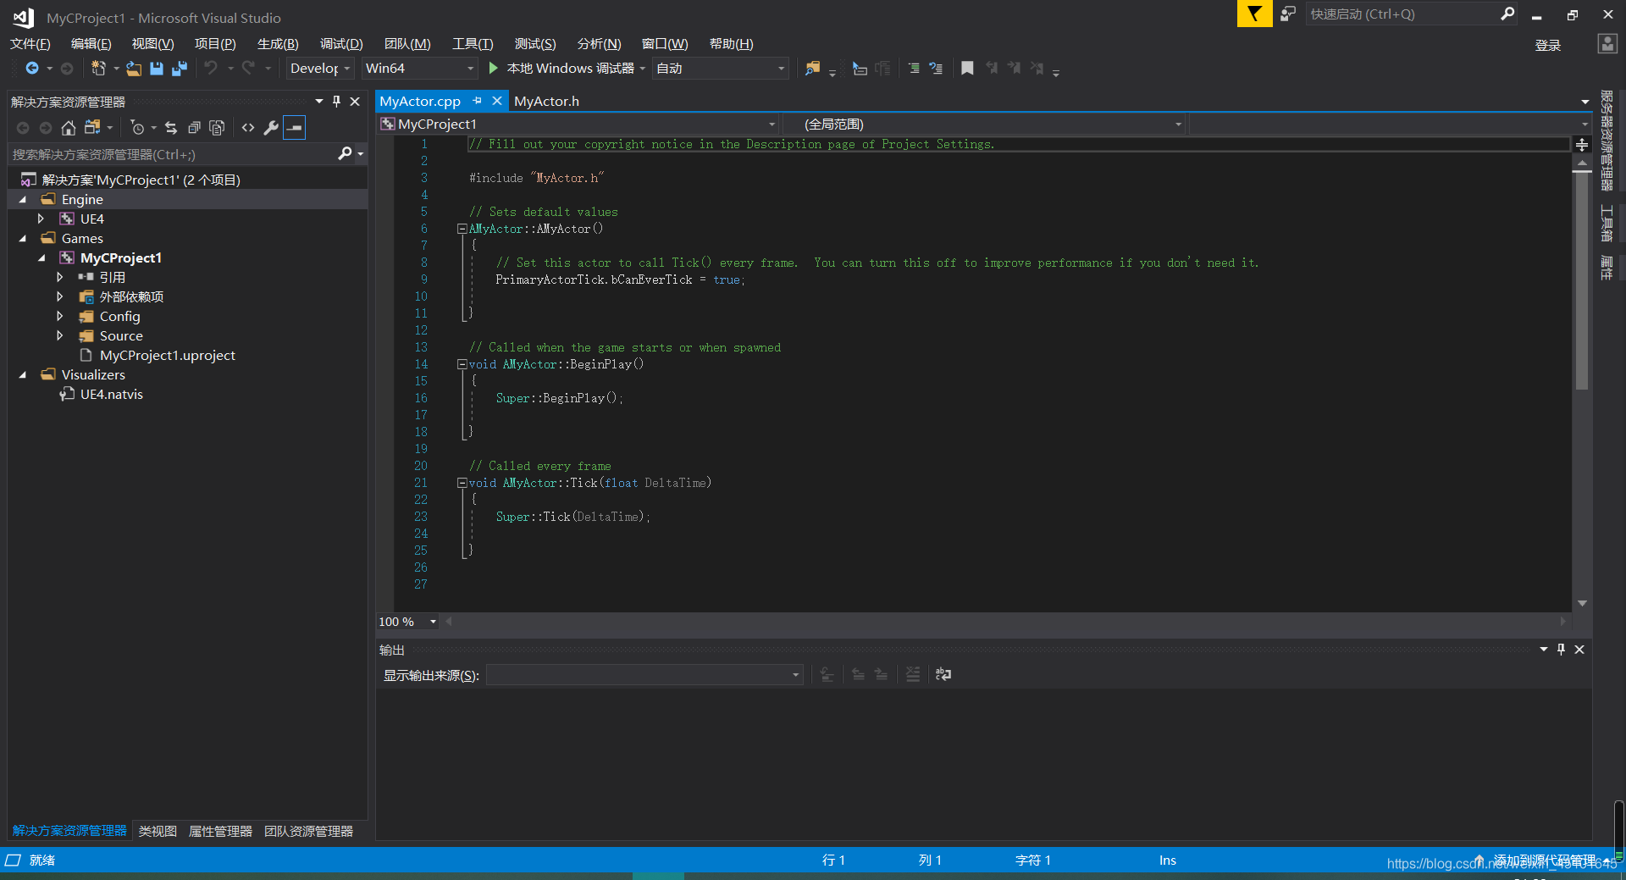Open Properties via the wrench icon

[x=271, y=128]
